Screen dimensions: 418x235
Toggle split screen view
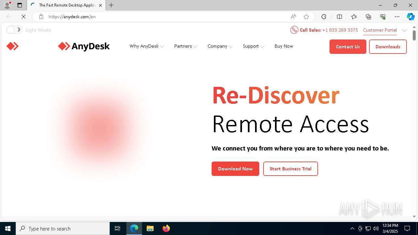pyautogui.click(x=339, y=17)
